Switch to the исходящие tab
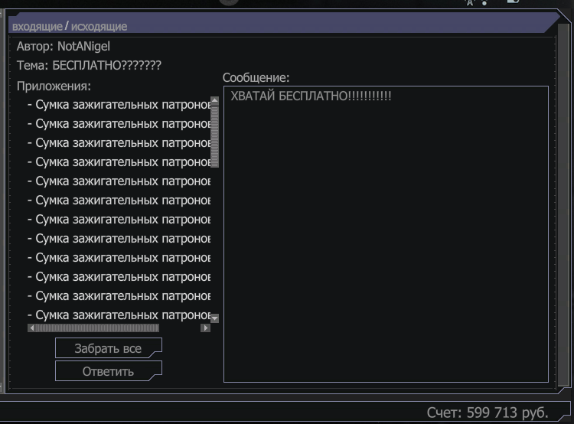Viewport: 574px width, 424px height. [x=99, y=27]
